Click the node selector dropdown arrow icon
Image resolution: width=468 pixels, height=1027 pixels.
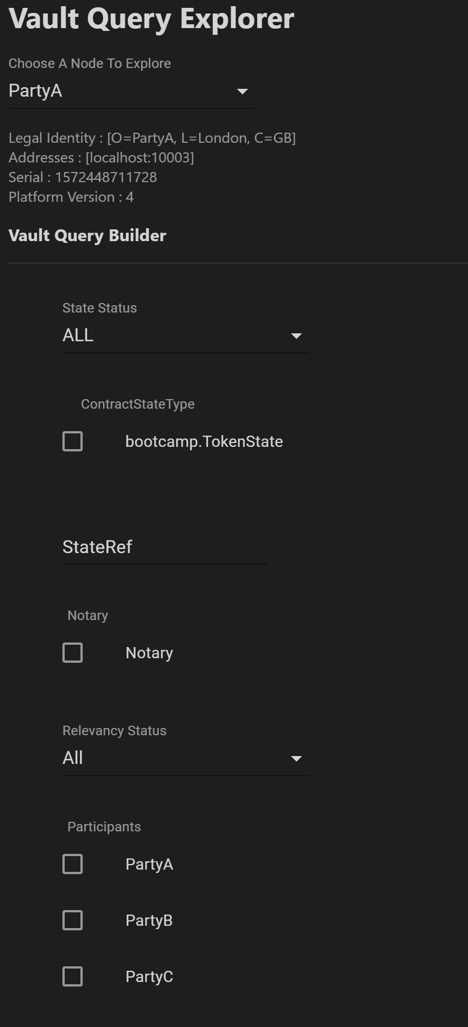(x=242, y=92)
